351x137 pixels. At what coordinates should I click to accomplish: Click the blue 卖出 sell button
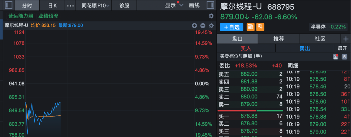[305, 48]
